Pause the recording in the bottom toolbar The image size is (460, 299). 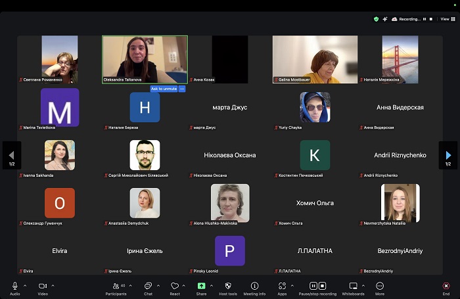313,286
